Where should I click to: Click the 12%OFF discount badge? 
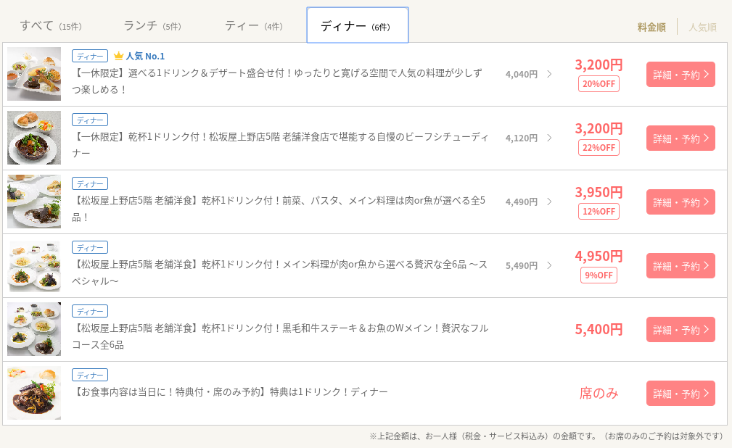(599, 212)
